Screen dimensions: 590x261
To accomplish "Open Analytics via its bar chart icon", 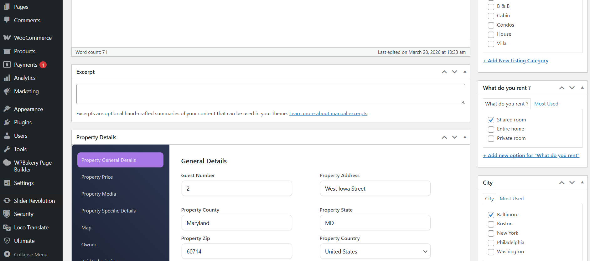I will point(7,78).
